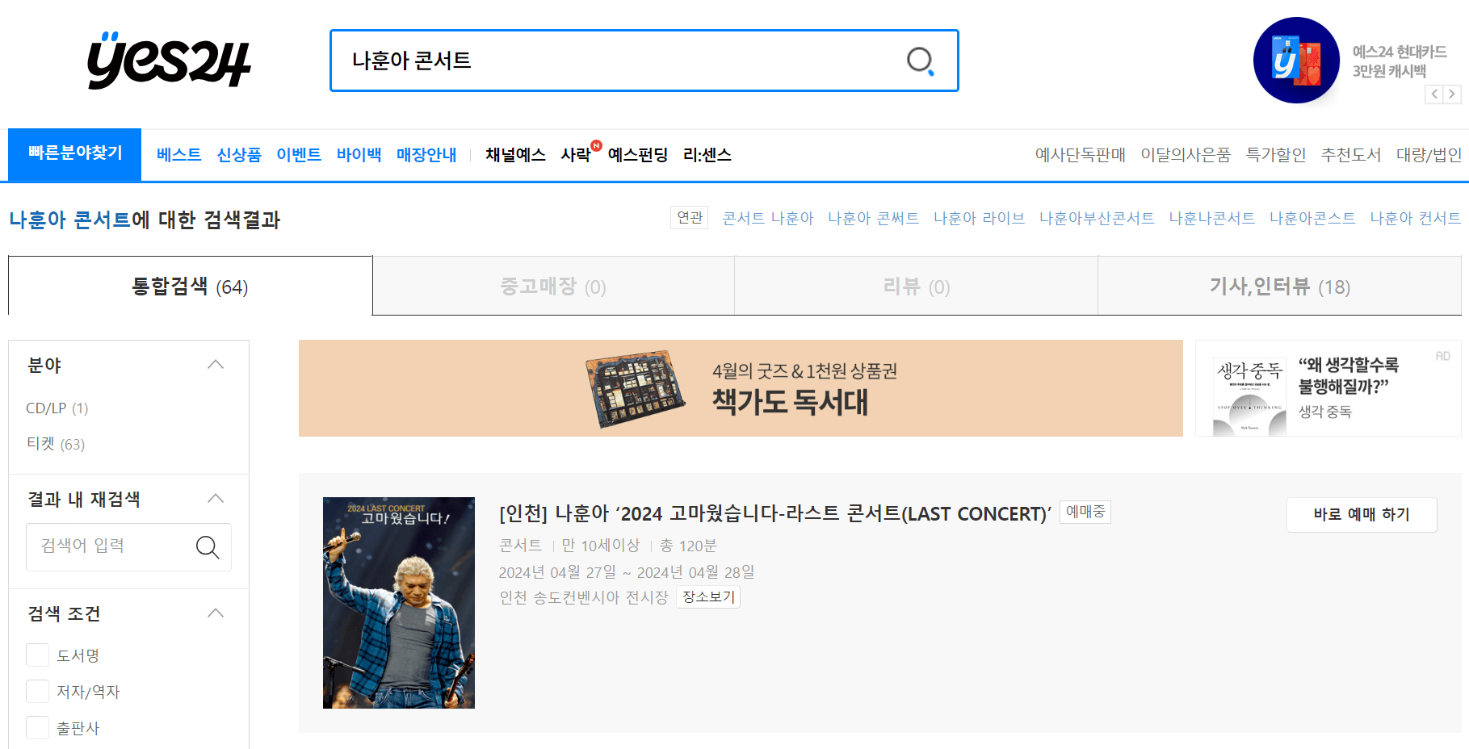
Task: Click related search 나훈나콘서트
Action: pos(1212,218)
